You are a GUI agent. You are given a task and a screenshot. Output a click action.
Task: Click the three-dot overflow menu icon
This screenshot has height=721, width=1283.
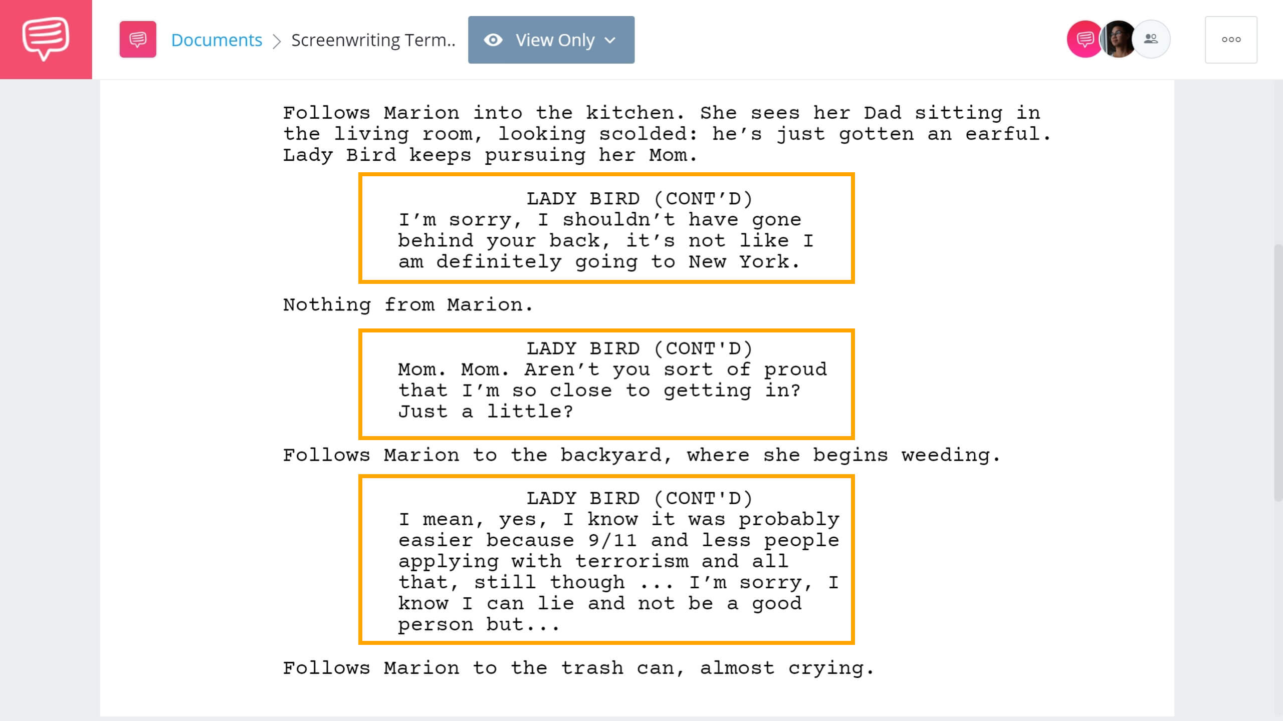point(1231,39)
